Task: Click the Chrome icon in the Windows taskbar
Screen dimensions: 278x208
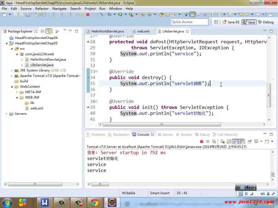Action: click(x=94, y=203)
